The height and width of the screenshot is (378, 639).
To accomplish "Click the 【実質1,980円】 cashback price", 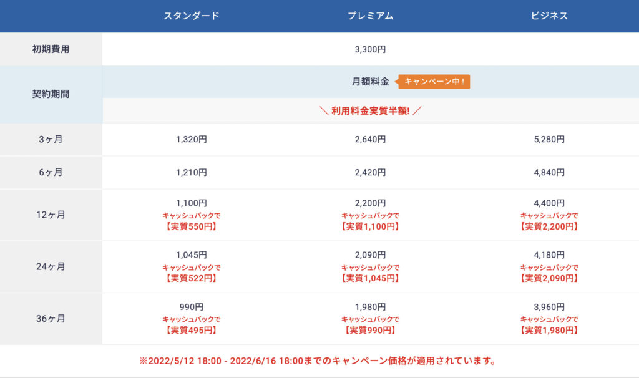I will click(549, 331).
